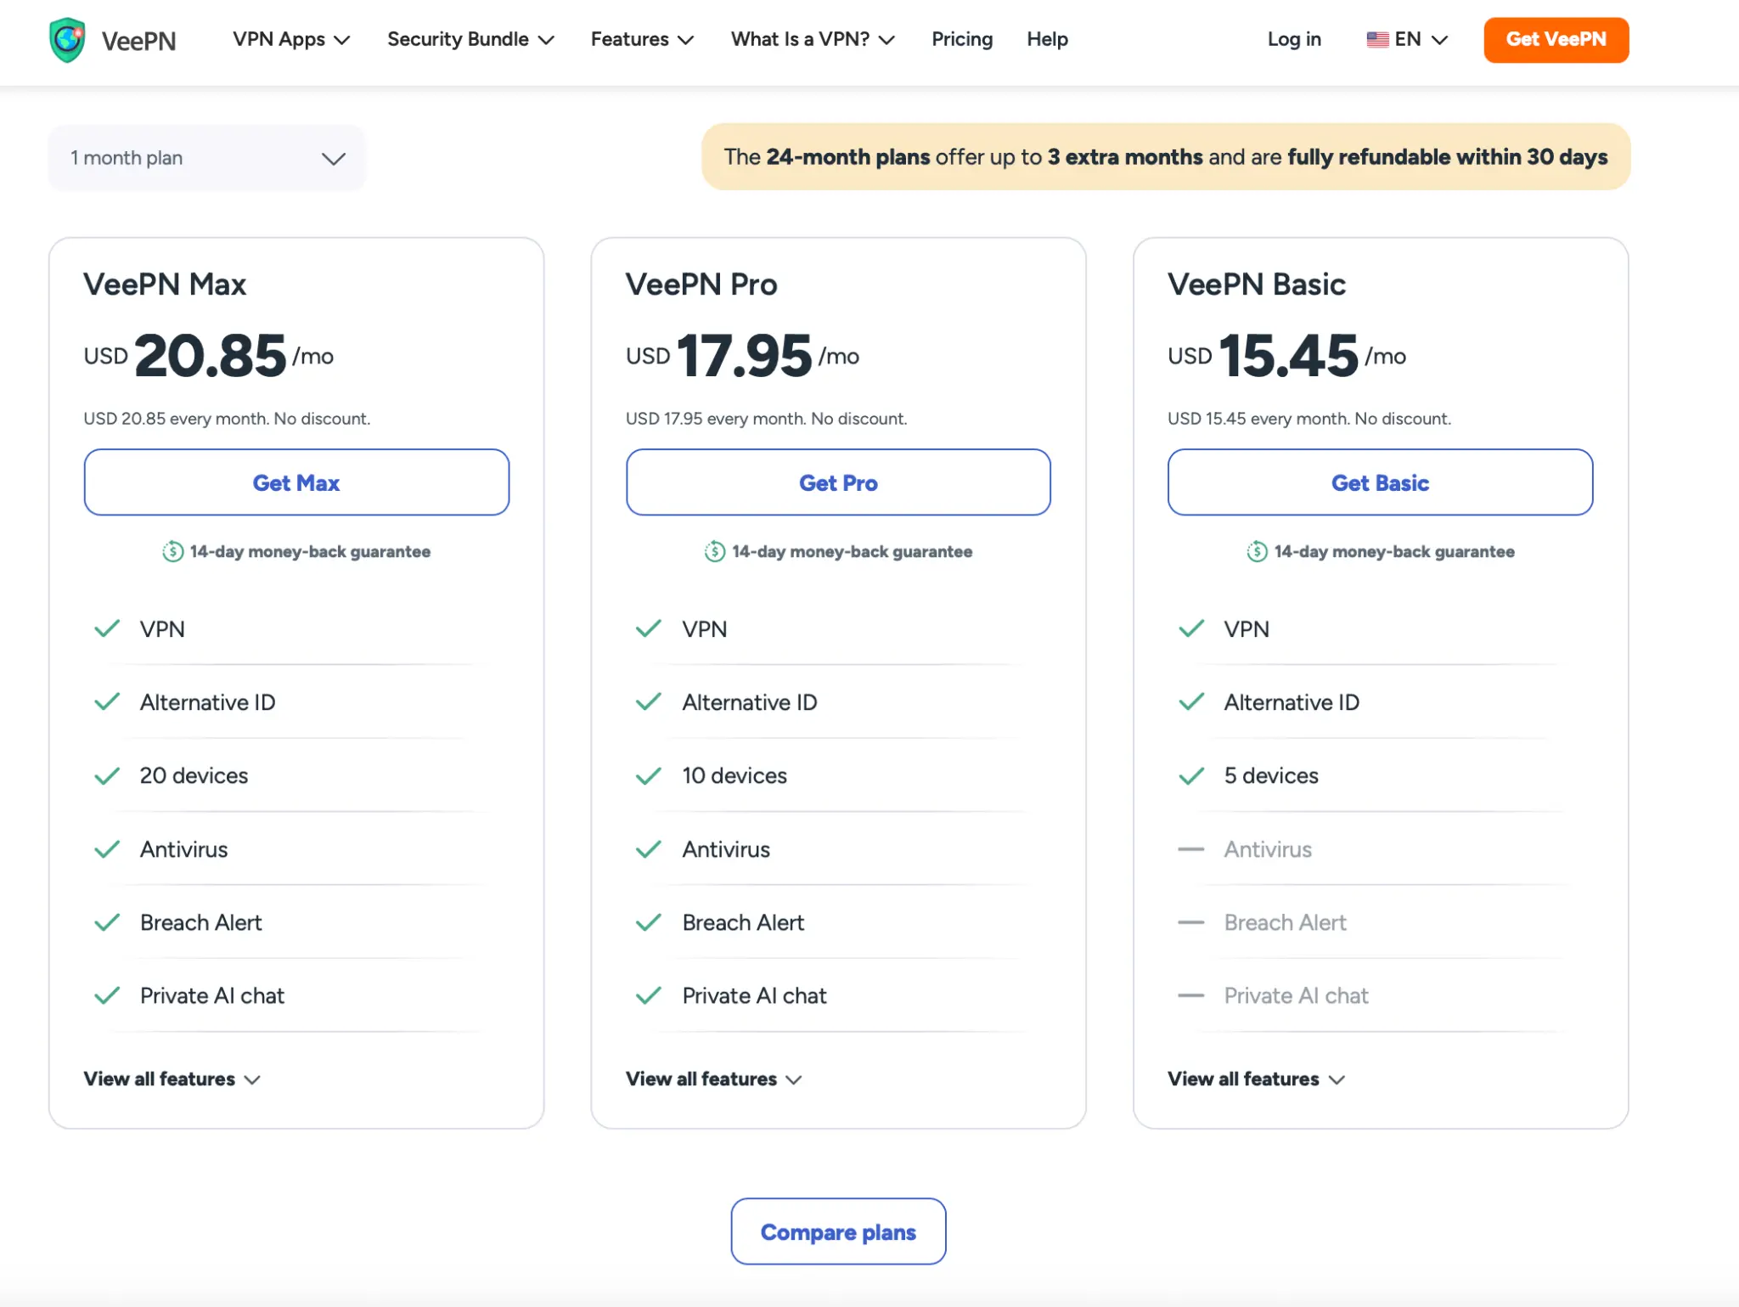Click the VeePN shield logo icon
Image resolution: width=1739 pixels, height=1307 pixels.
pos(67,40)
